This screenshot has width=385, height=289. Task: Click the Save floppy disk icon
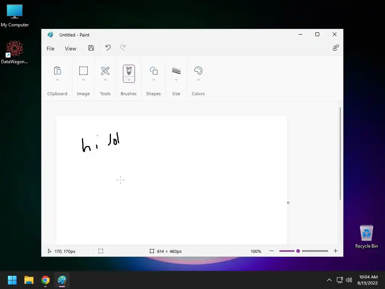[91, 48]
